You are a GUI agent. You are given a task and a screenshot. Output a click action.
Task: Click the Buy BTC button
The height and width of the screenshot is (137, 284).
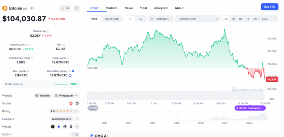269,7
